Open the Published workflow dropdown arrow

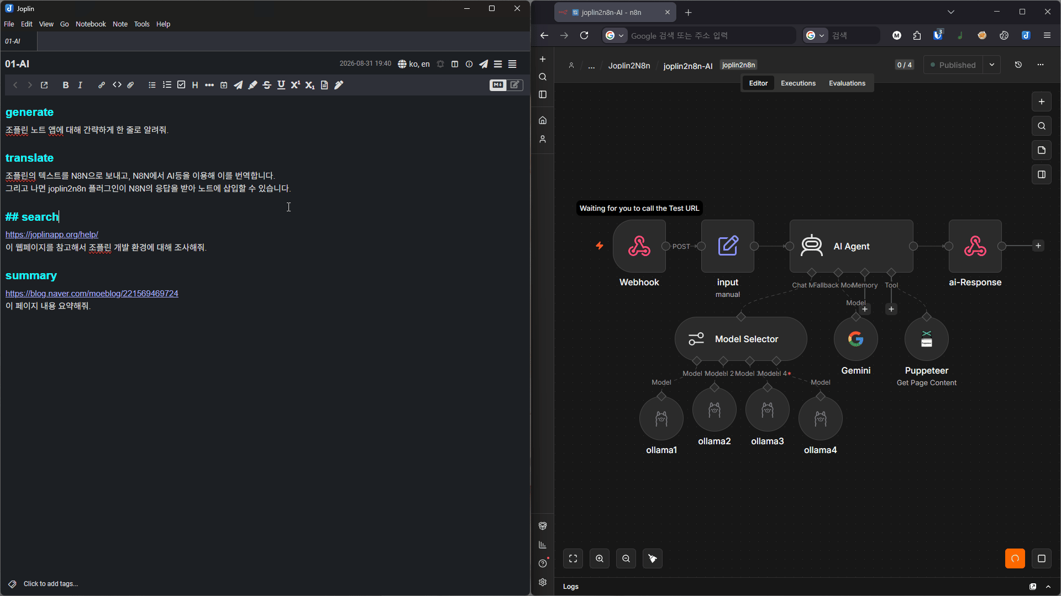click(992, 65)
